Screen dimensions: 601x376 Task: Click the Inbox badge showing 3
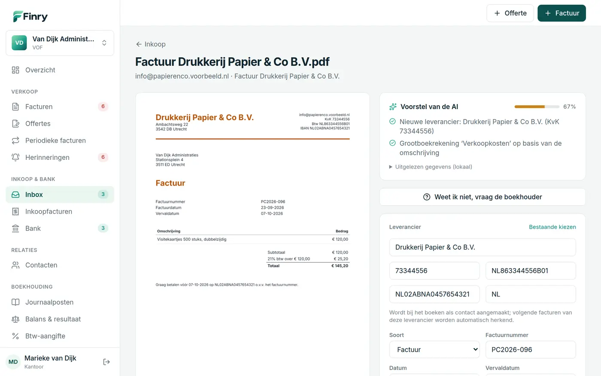click(103, 194)
